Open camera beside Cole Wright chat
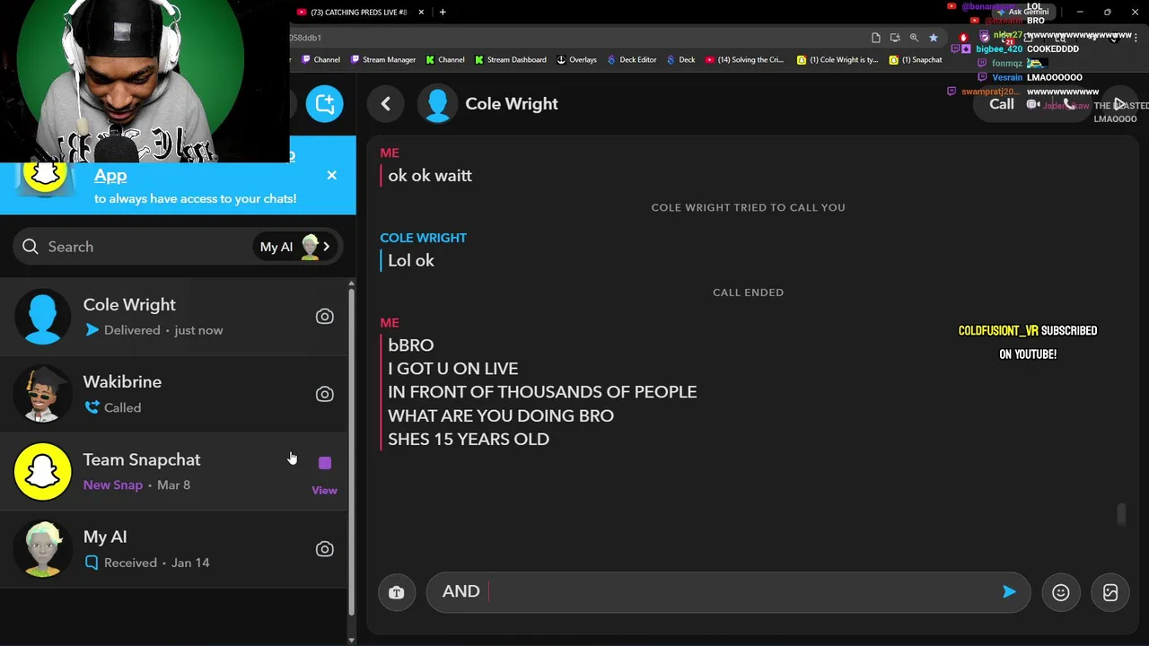This screenshot has width=1149, height=646. [x=324, y=317]
